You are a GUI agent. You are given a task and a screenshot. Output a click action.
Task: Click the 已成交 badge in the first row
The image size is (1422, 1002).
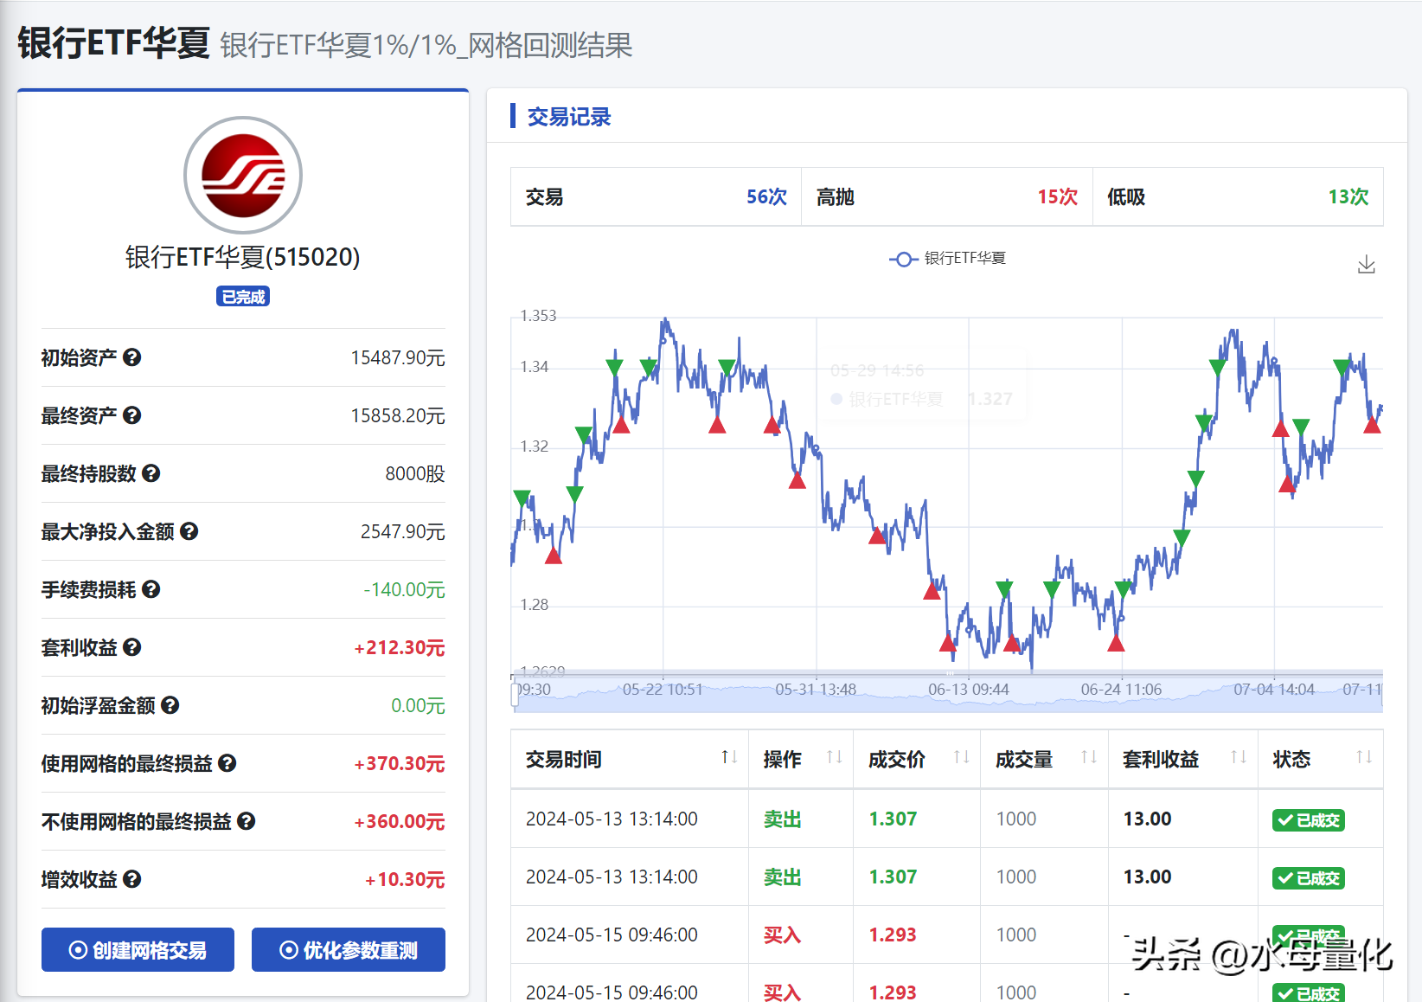pos(1309,820)
